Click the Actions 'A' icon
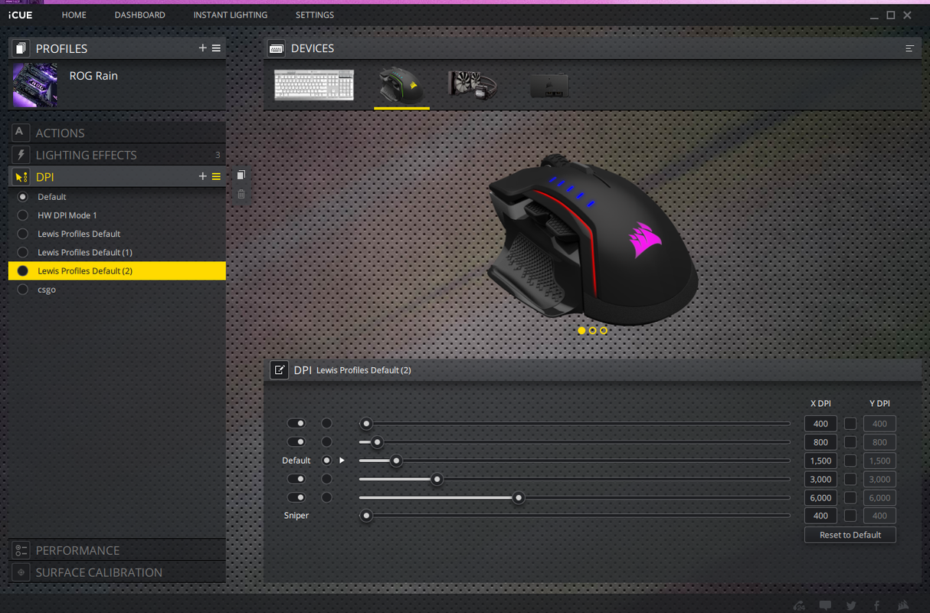Screen dimensions: 930x613 point(21,133)
